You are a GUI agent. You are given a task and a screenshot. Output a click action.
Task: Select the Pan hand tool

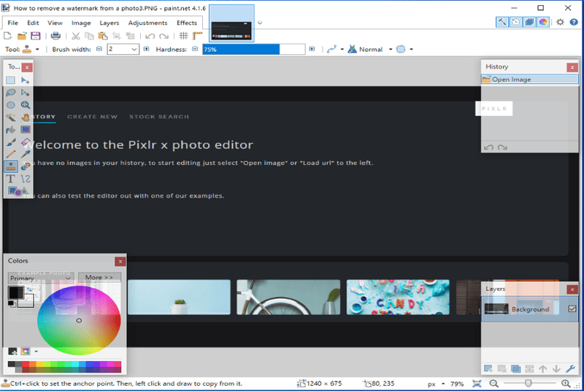pyautogui.click(x=26, y=117)
